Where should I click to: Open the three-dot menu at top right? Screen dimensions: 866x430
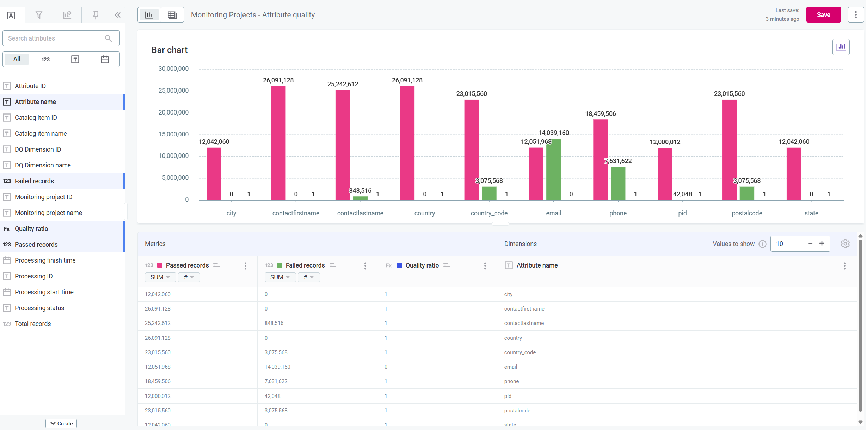coord(856,14)
